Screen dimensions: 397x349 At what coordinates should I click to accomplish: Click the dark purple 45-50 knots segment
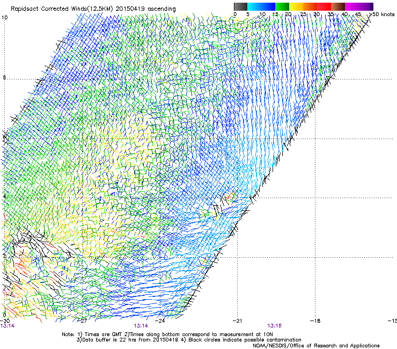tap(366, 6)
